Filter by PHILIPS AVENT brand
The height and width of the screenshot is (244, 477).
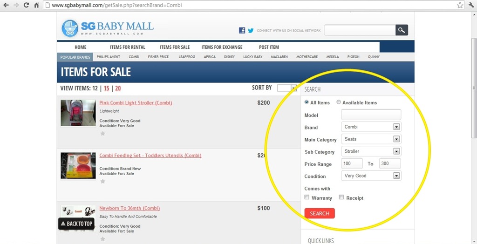click(x=108, y=57)
